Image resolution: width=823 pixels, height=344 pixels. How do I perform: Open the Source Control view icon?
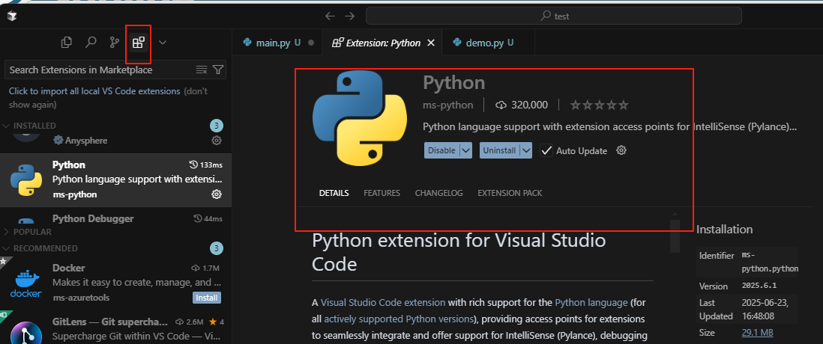pos(115,43)
